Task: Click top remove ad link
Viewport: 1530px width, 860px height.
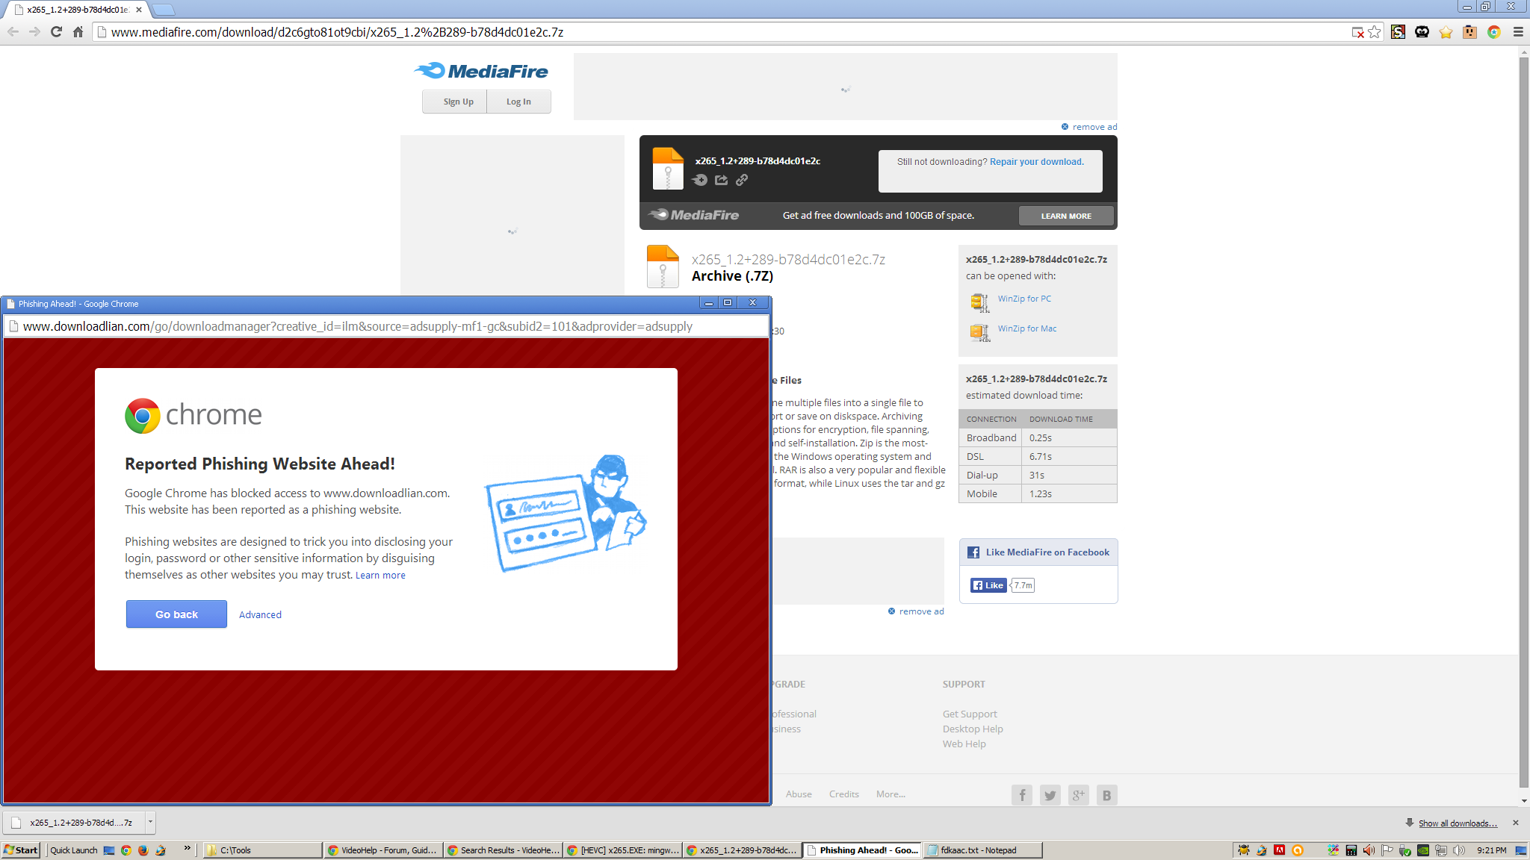Action: click(x=1094, y=127)
